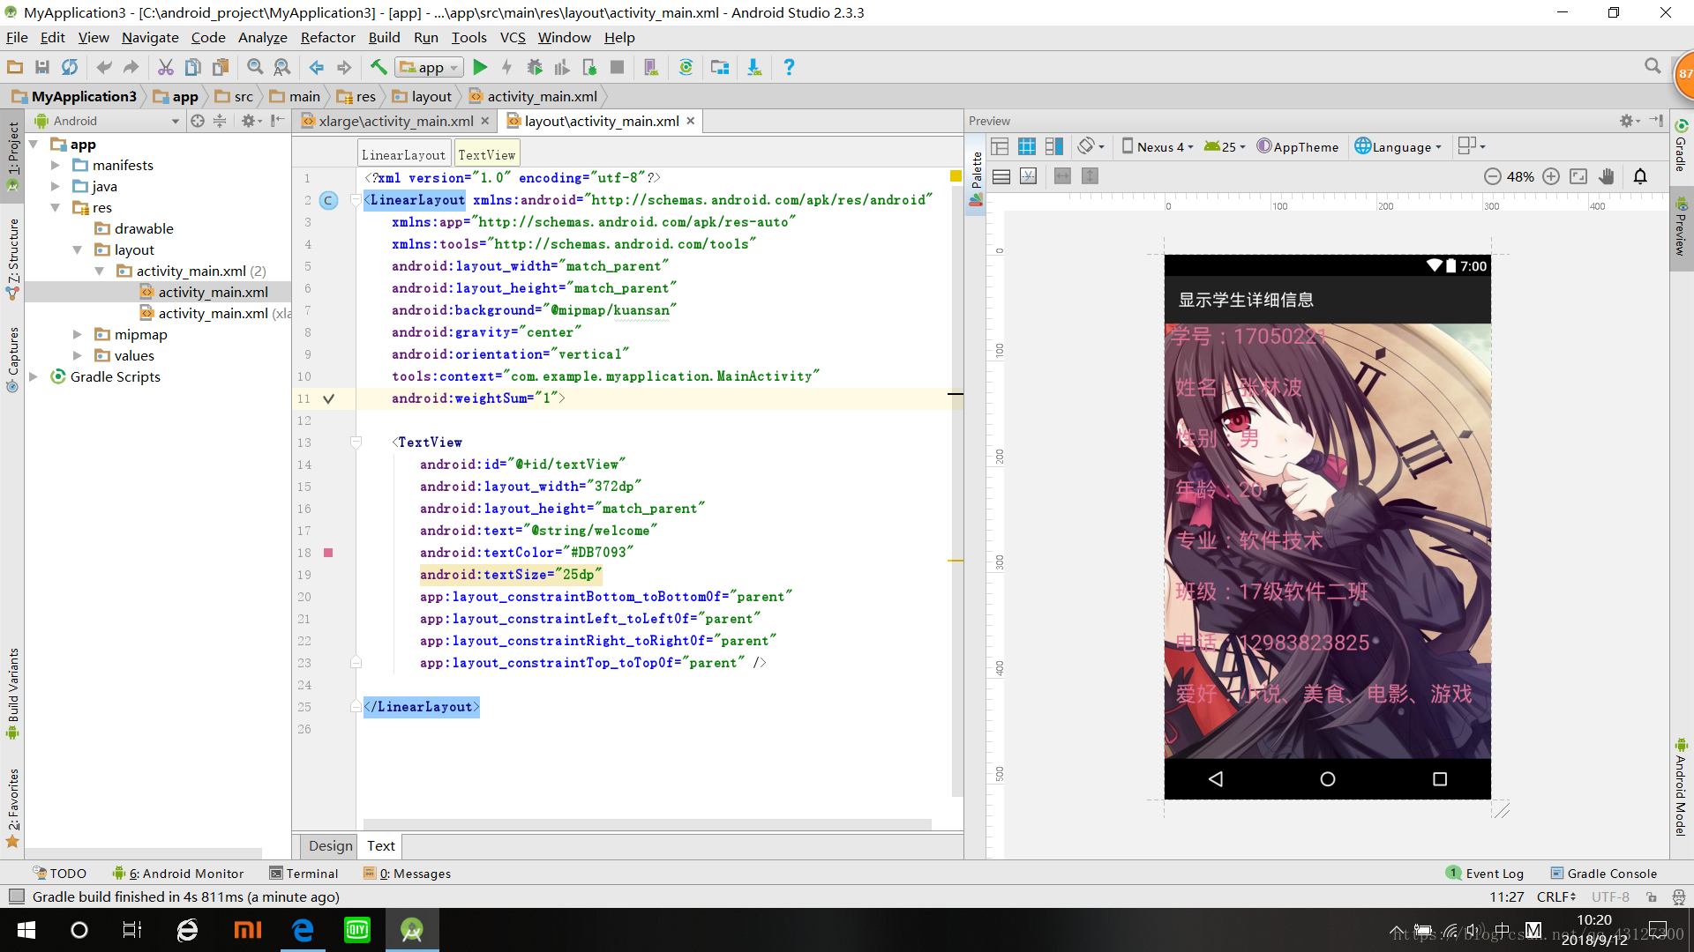Select the Text tab under the editor
Screen dimensions: 1694x952
(x=381, y=845)
